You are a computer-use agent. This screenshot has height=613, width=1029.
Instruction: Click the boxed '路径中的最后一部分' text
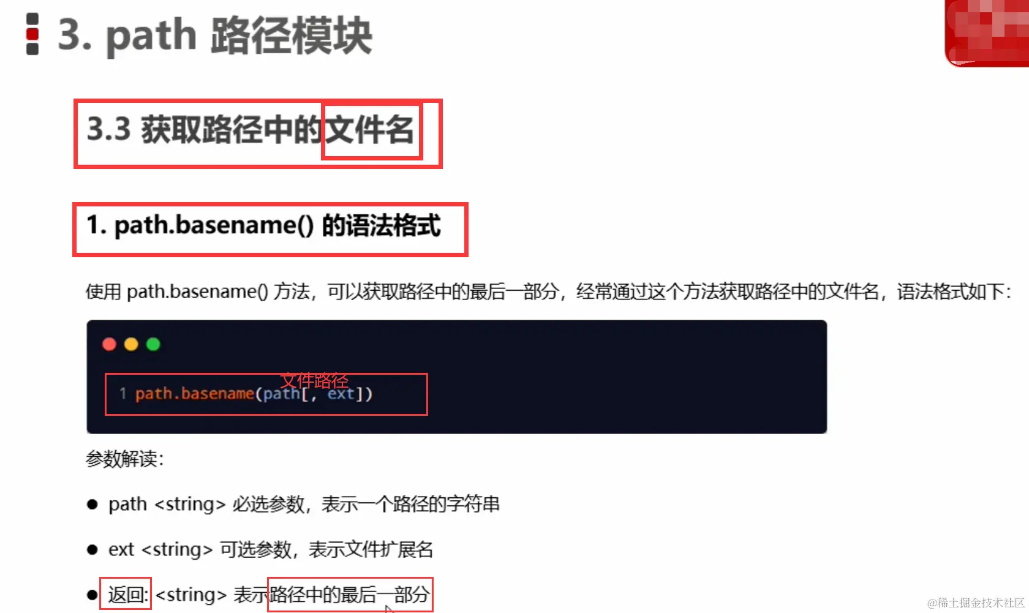[x=349, y=595]
